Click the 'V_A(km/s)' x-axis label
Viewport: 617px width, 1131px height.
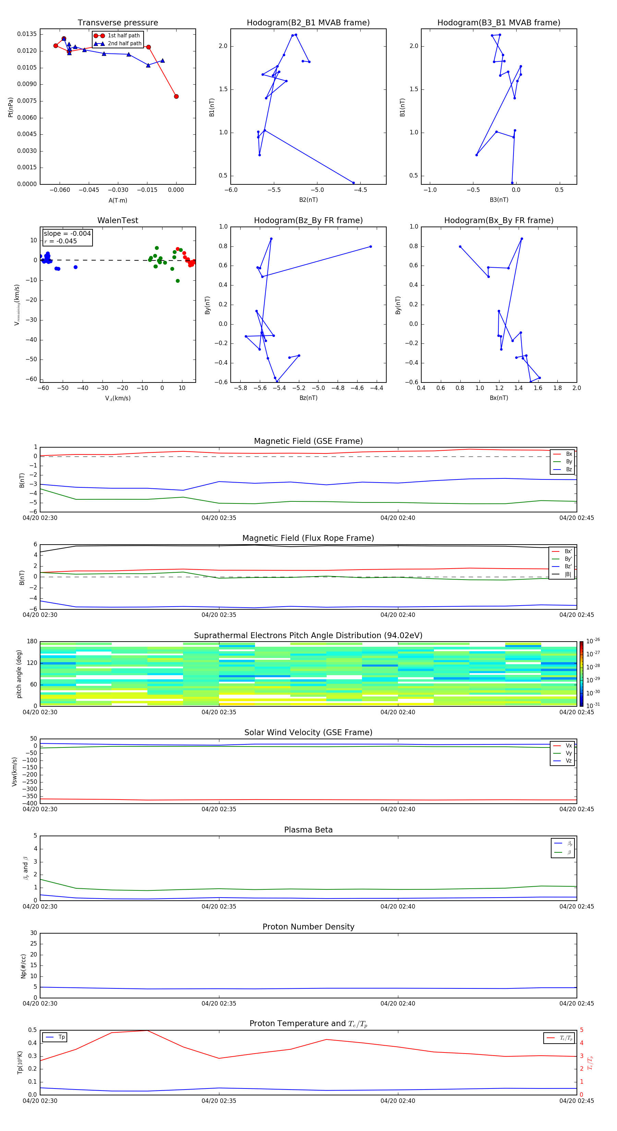(x=118, y=398)
